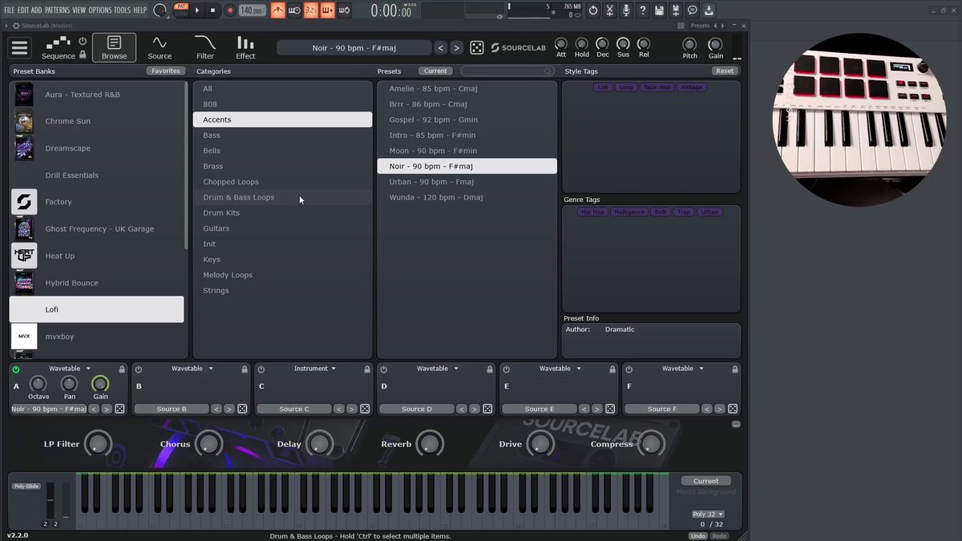Open the Filter curve page
The width and height of the screenshot is (962, 541).
tap(205, 47)
